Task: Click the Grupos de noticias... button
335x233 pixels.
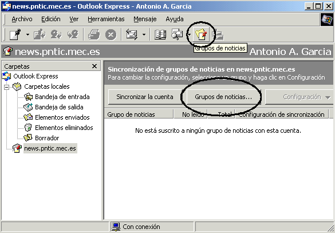Action: [223, 97]
